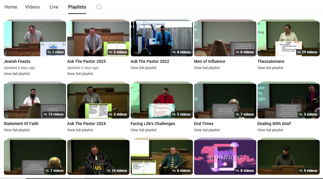Open the End Times title link
Image resolution: width=323 pixels, height=179 pixels.
pyautogui.click(x=204, y=124)
